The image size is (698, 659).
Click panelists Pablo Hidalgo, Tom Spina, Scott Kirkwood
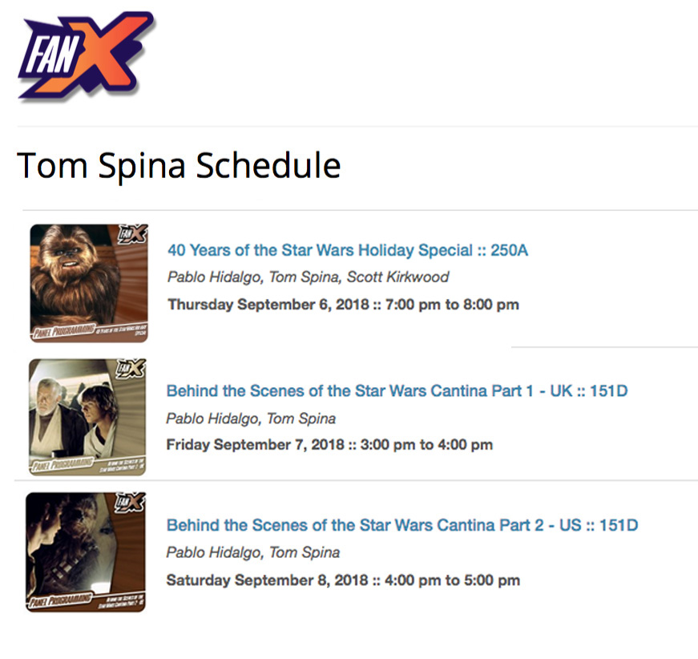coord(308,277)
